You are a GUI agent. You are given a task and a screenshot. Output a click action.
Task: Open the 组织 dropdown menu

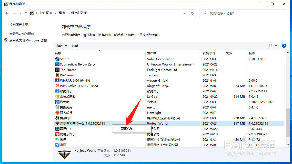tap(62, 46)
